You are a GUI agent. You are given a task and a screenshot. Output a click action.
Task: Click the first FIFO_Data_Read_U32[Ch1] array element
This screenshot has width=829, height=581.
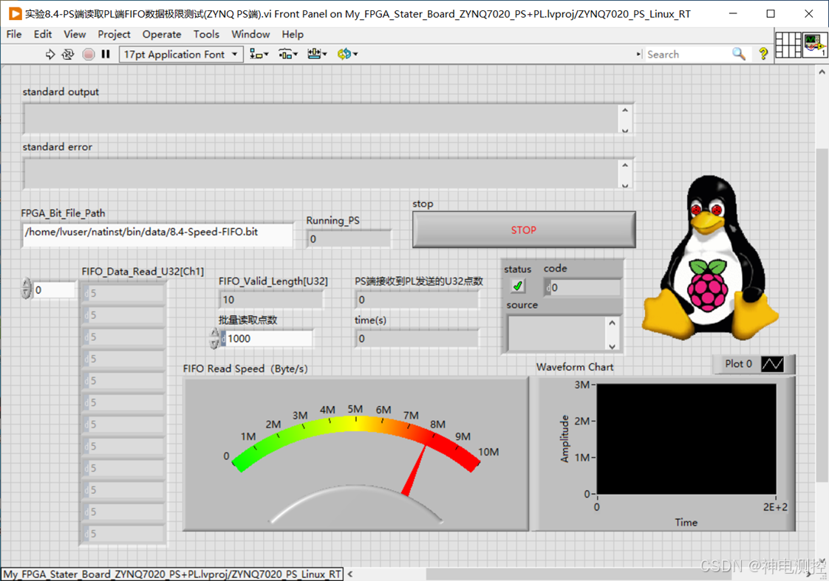coord(124,293)
